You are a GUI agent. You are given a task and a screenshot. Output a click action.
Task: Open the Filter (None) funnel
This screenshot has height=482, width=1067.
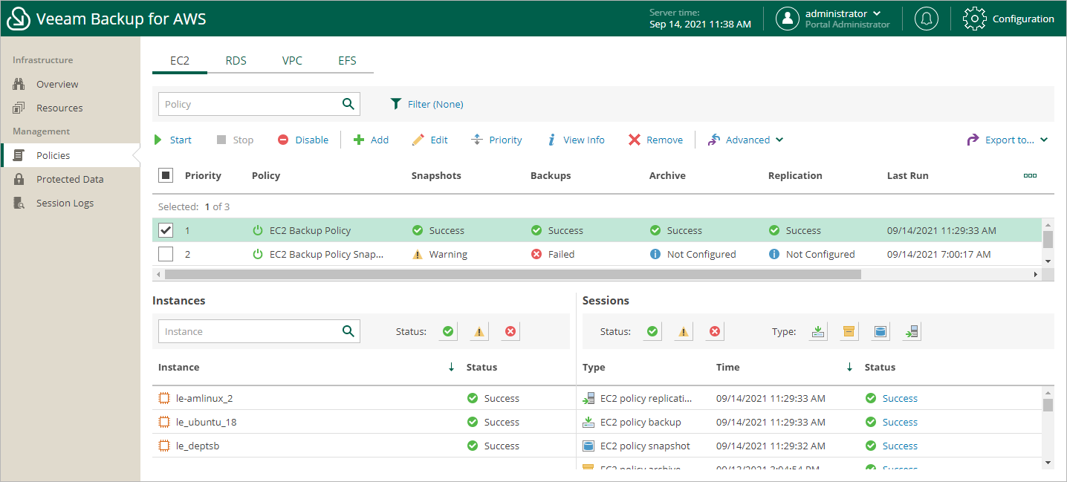(x=427, y=104)
